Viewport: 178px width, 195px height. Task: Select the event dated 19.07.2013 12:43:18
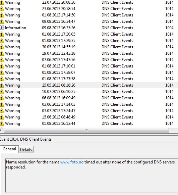click(x=89, y=53)
